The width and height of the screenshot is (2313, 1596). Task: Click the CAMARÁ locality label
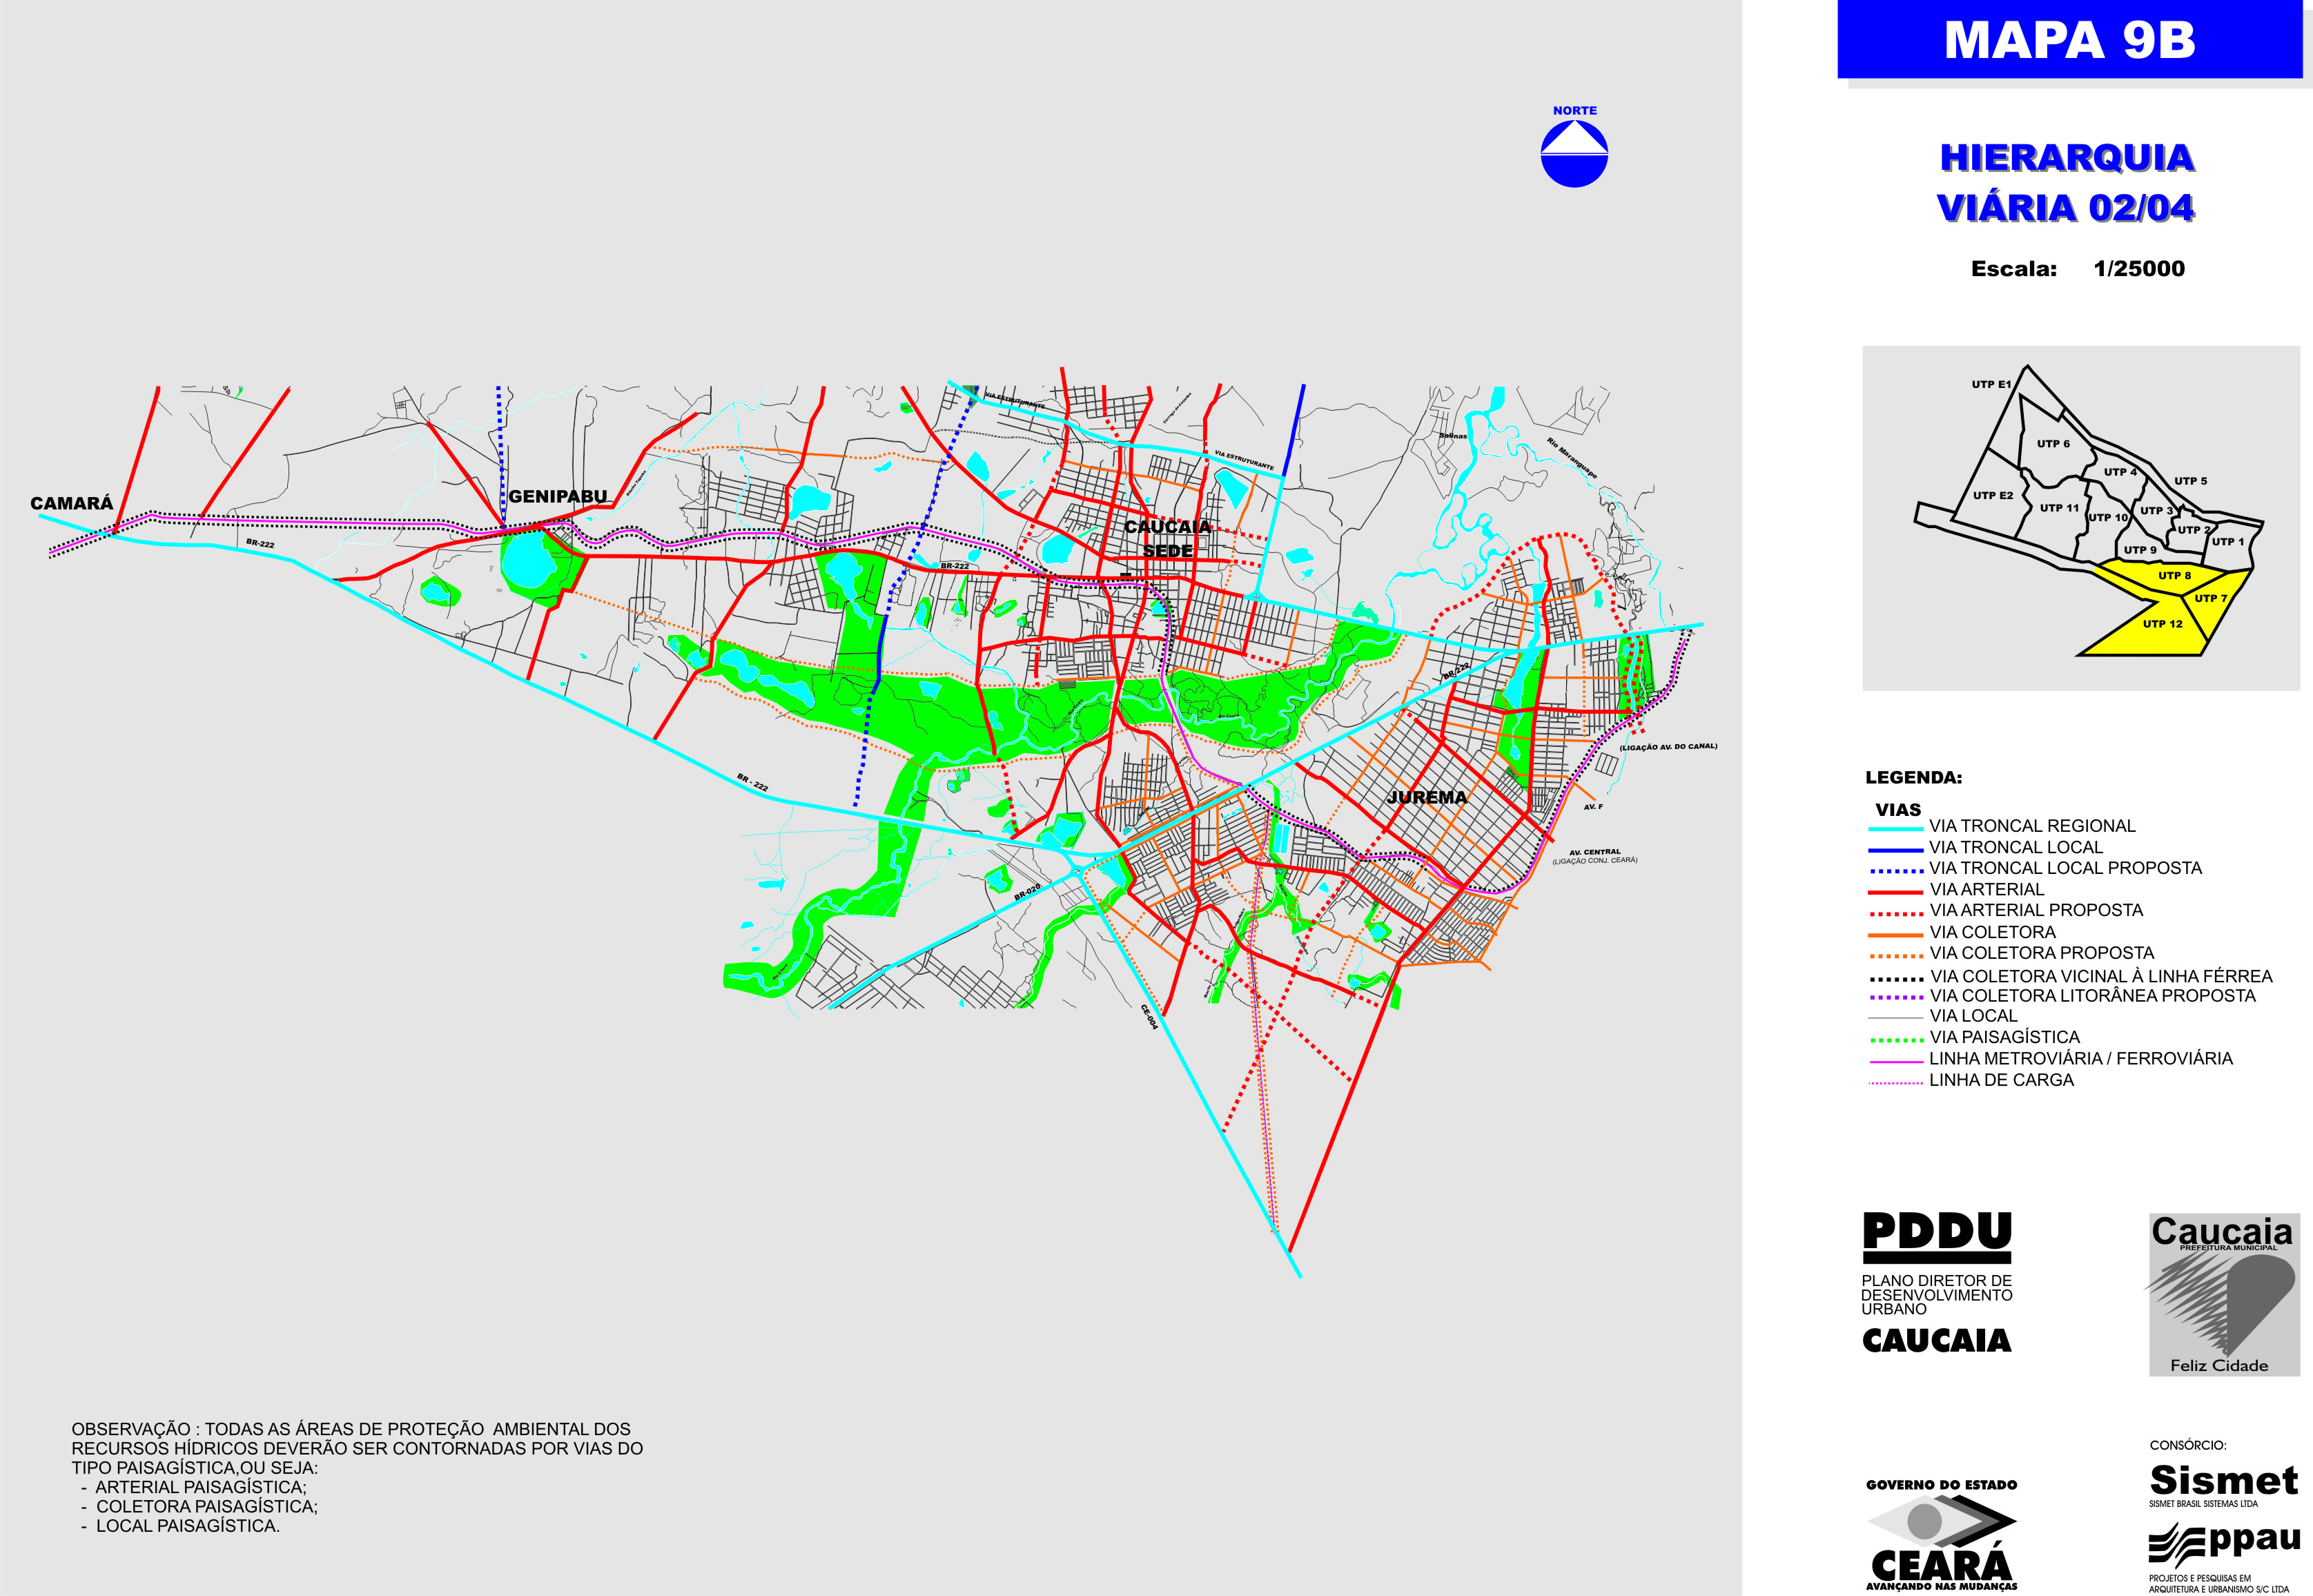coord(71,503)
